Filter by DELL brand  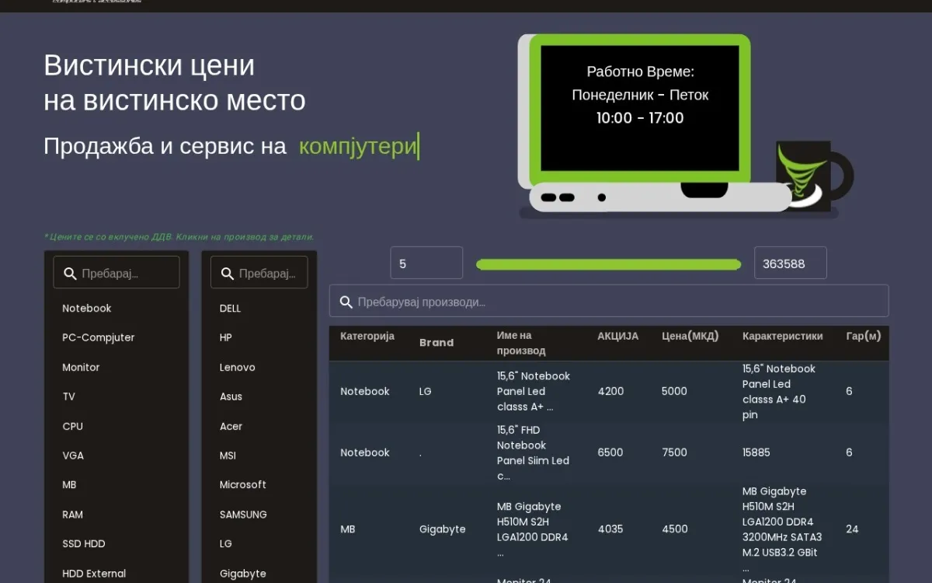231,308
